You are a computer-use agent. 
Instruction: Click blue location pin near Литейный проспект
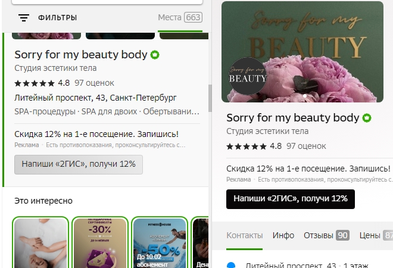pyautogui.click(x=231, y=265)
